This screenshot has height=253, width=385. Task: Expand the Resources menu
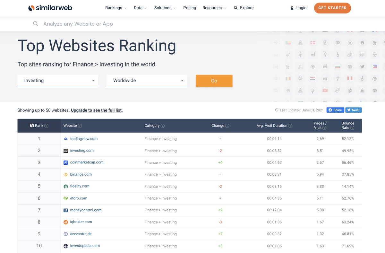(x=214, y=8)
